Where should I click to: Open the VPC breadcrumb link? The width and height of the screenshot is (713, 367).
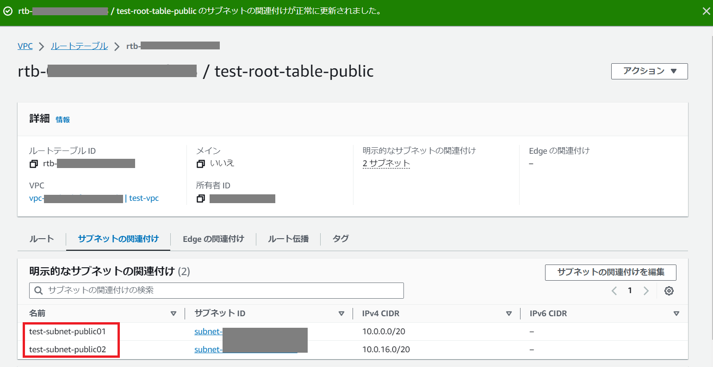click(x=25, y=46)
